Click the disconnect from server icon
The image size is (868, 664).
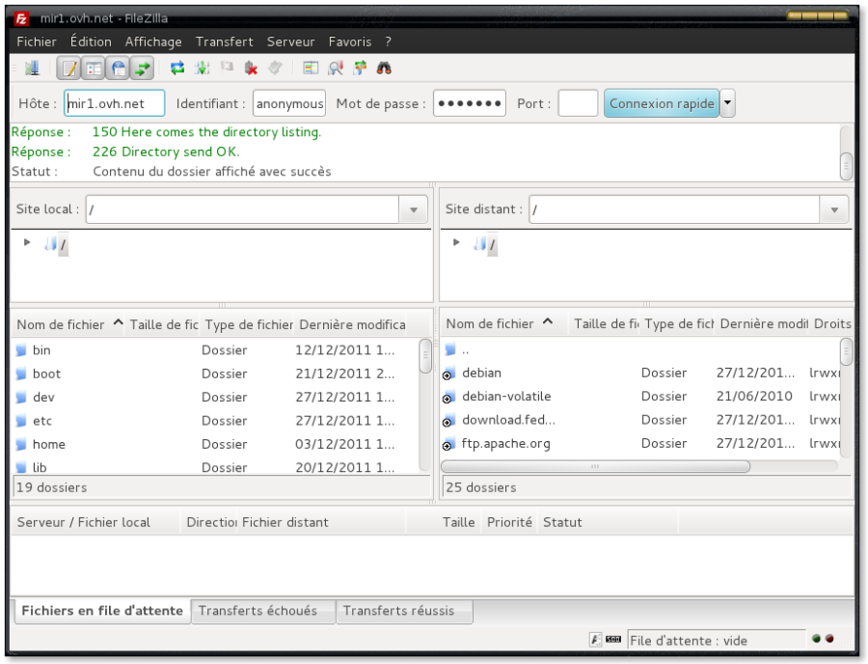pyautogui.click(x=251, y=68)
